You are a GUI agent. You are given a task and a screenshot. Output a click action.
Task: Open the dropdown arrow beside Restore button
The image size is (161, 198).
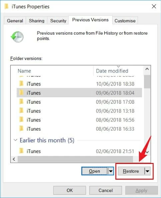pyautogui.click(x=147, y=171)
